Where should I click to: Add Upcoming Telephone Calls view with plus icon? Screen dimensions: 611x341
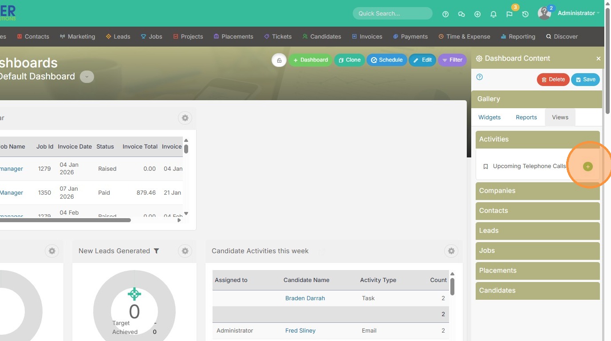(587, 167)
